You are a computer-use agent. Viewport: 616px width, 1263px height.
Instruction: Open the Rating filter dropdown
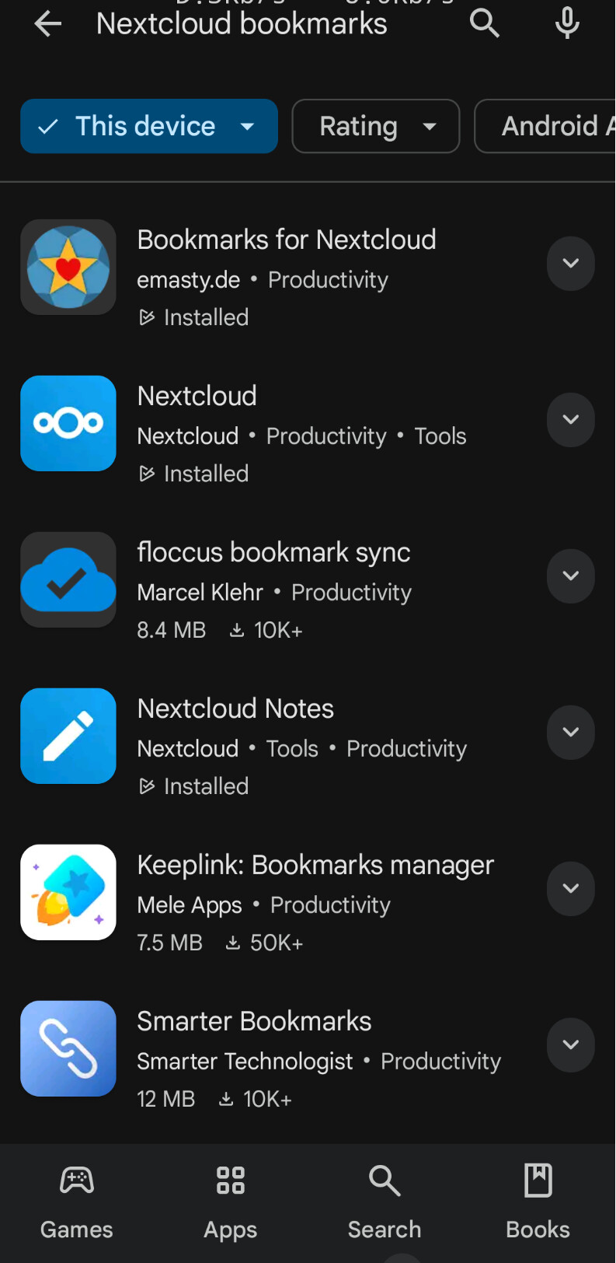[x=376, y=126]
